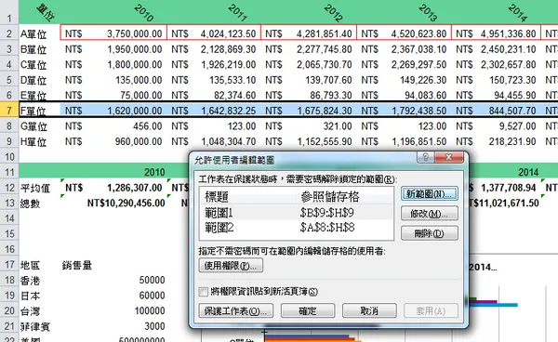Select 範圍2 row in range list
Screen dimensions: 558x342
(x=296, y=227)
